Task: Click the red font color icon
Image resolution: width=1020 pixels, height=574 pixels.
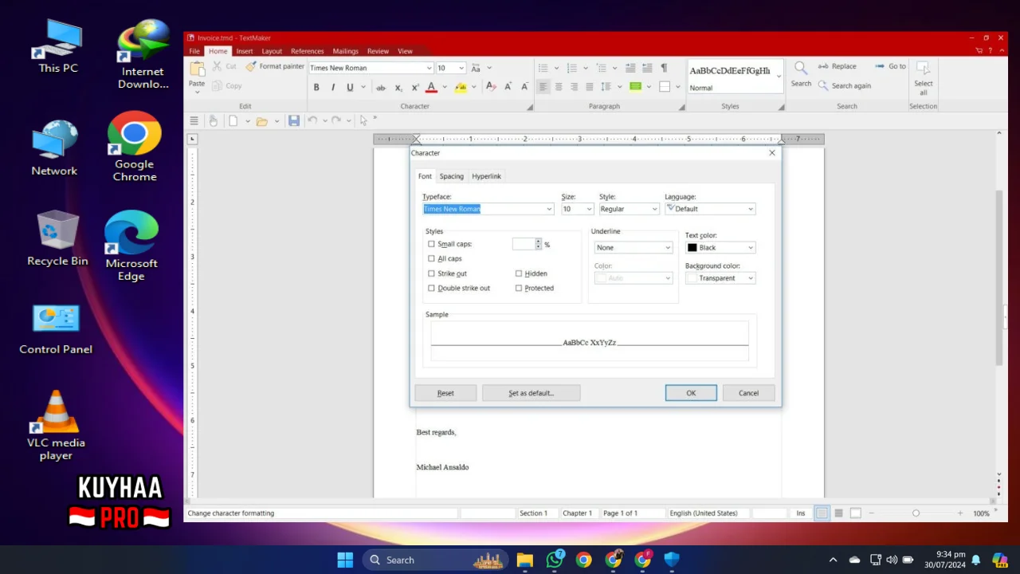Action: pos(431,88)
